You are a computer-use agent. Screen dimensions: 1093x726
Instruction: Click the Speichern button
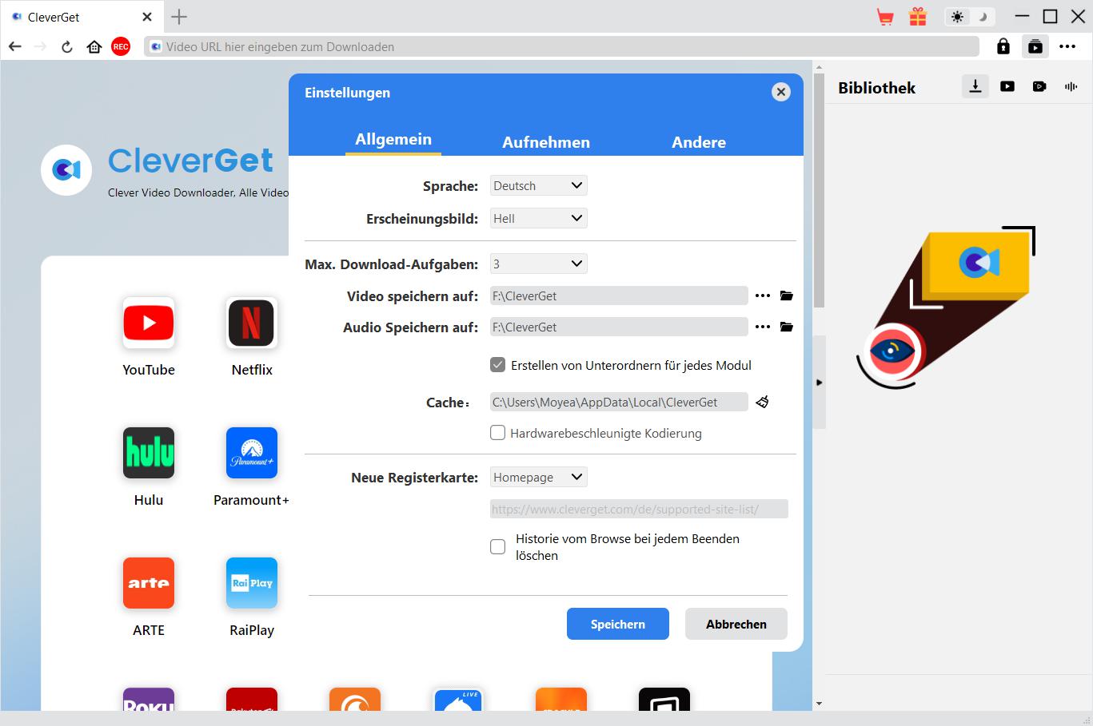click(617, 625)
